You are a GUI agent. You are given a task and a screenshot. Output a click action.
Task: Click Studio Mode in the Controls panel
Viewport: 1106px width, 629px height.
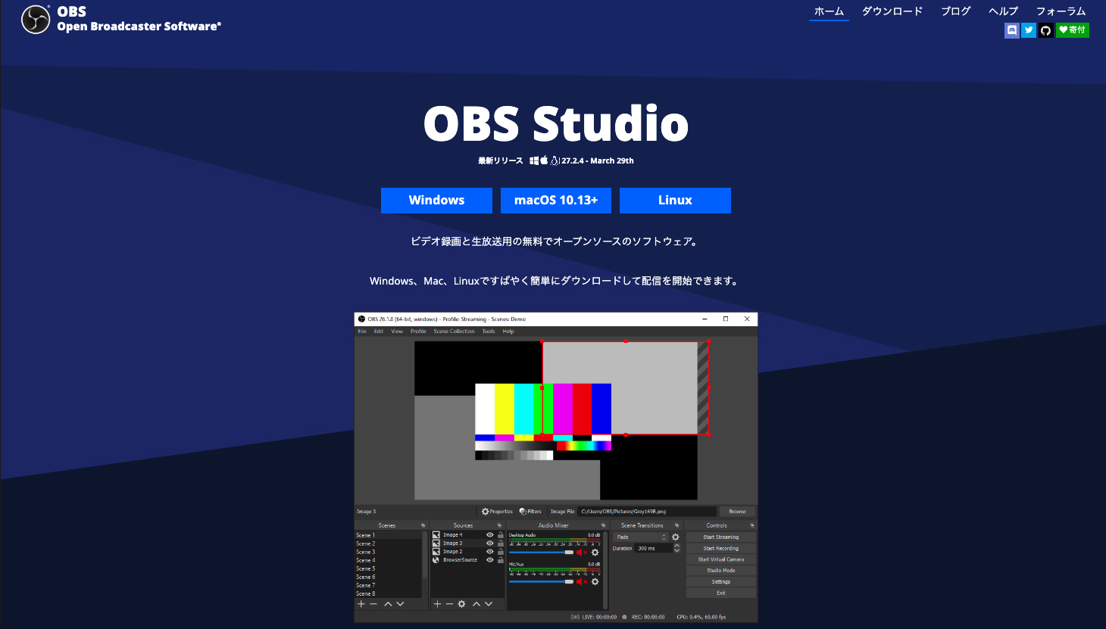[x=721, y=571]
